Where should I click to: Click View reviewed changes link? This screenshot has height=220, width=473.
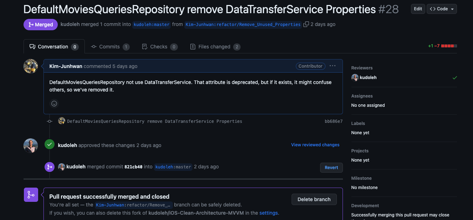tap(315, 145)
